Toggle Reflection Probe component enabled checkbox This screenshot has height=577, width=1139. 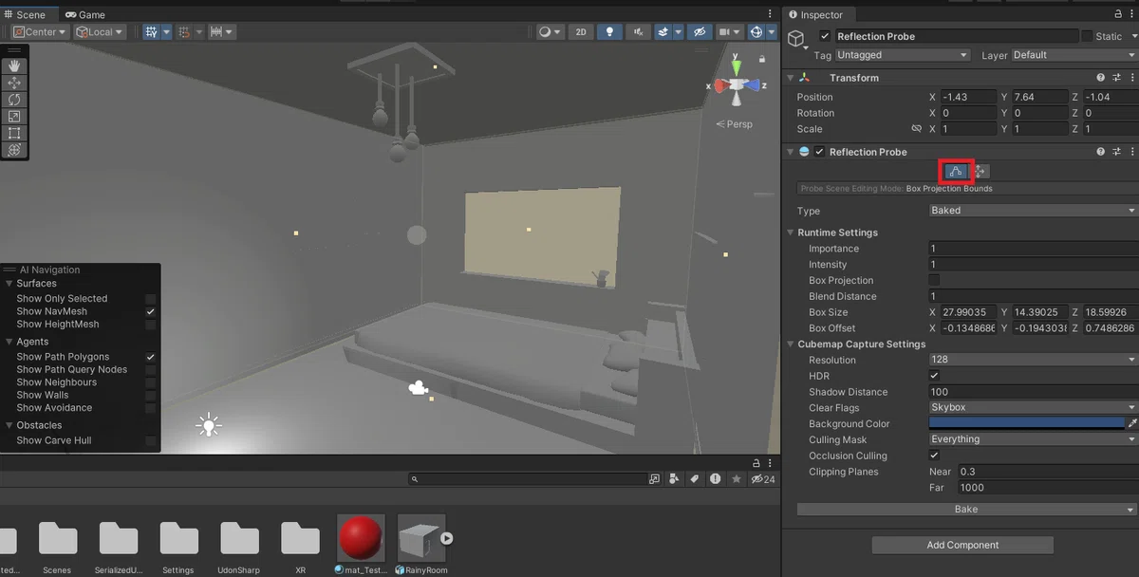(820, 152)
